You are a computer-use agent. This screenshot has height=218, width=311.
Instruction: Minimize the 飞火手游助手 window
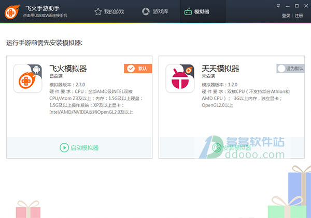(x=287, y=6)
